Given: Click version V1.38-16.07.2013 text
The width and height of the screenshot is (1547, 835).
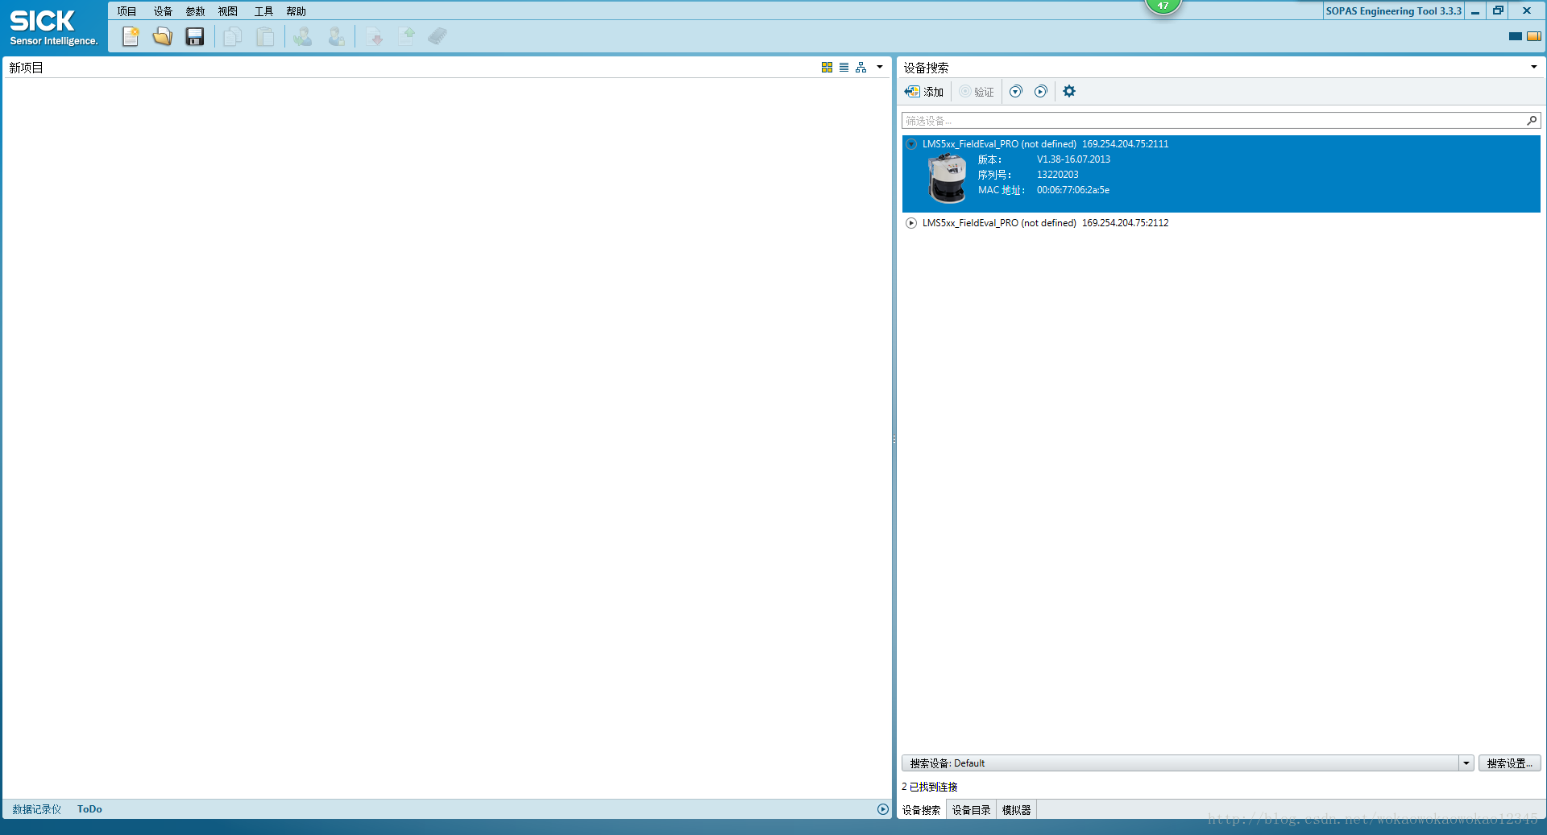Looking at the screenshot, I should 1073,159.
